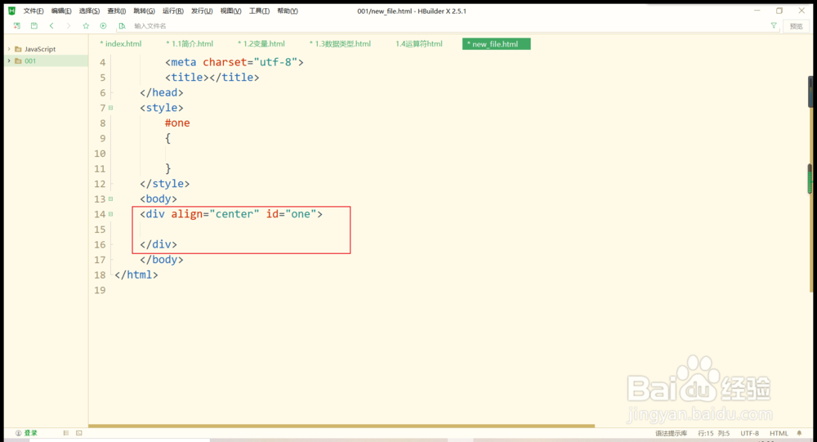Save file using the floppy disk icon
Screen dimensions: 817x442
[33, 25]
